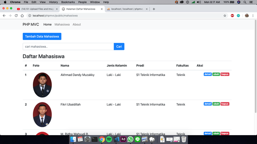Open the Chrome profile avatar
257x144 pixels.
(x=247, y=16)
